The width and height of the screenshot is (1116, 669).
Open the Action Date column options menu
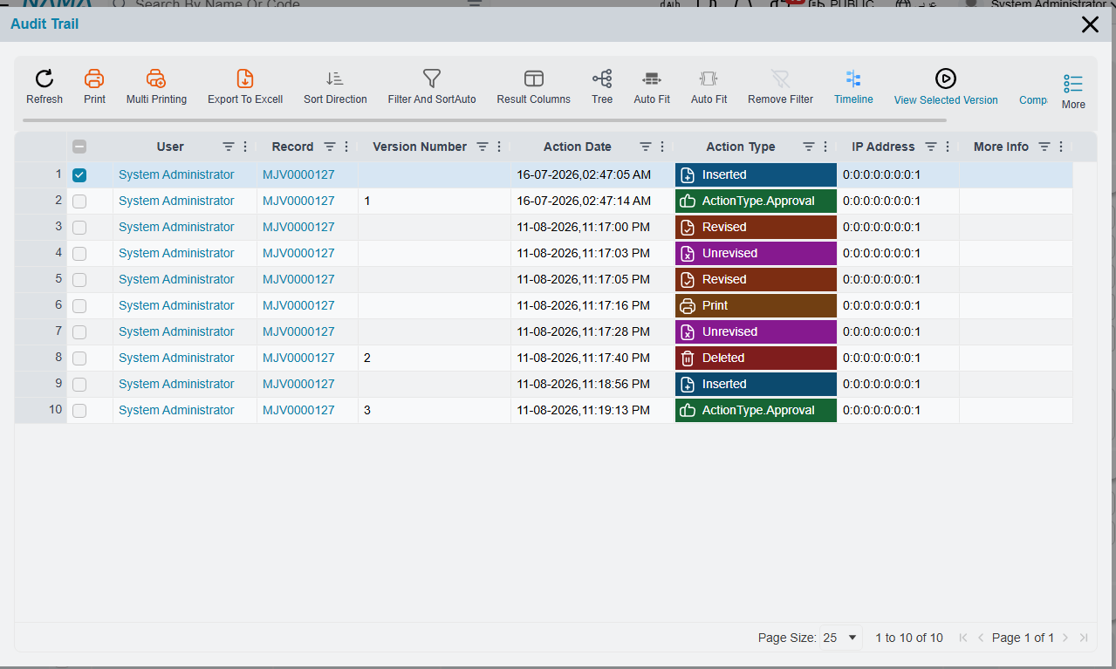[x=662, y=147]
